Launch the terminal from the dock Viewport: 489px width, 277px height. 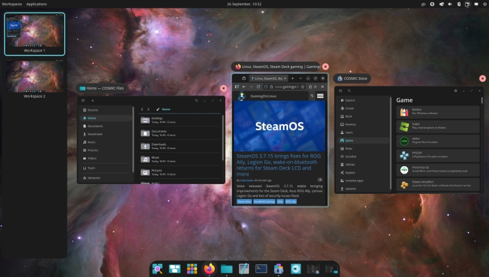(x=261, y=268)
